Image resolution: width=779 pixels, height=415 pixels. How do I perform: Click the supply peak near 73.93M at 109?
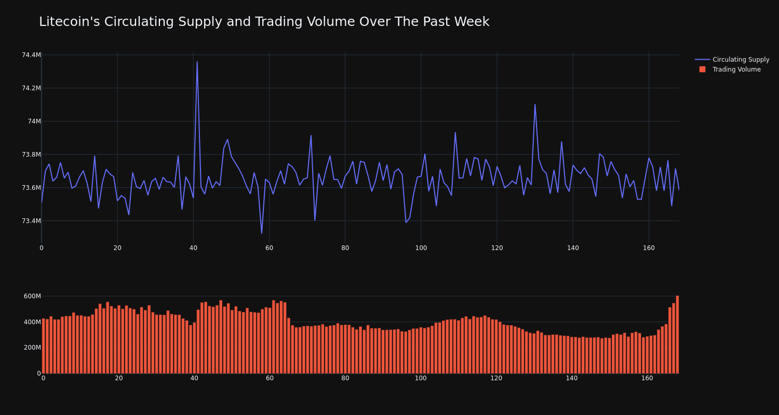point(455,132)
